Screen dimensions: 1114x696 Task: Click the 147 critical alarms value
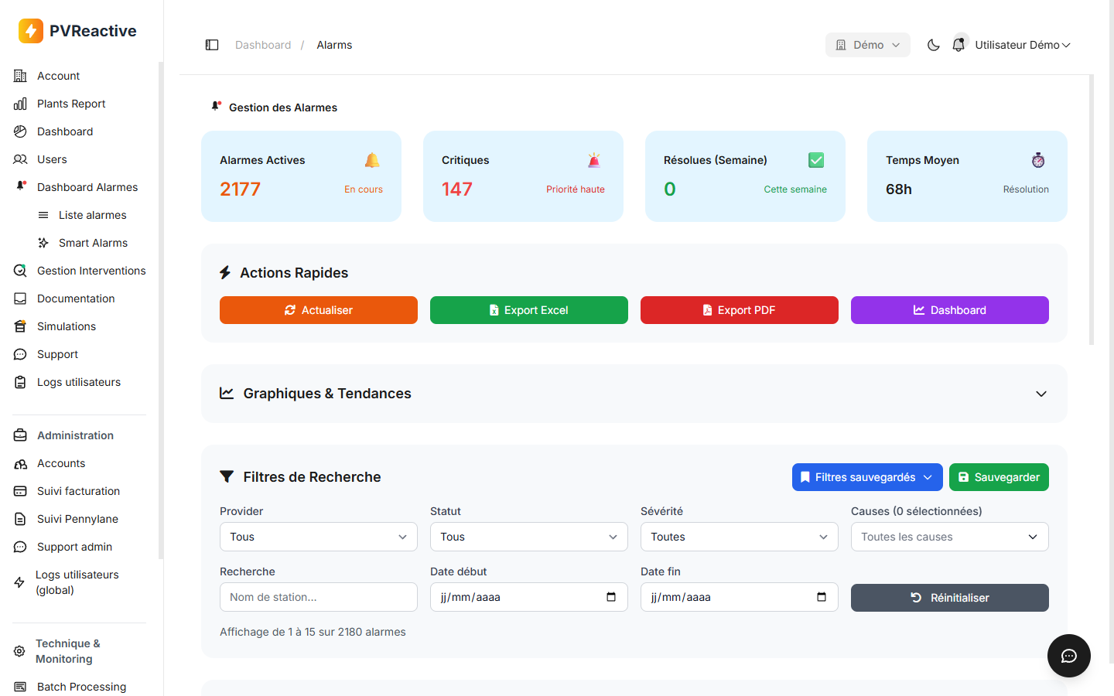click(457, 189)
